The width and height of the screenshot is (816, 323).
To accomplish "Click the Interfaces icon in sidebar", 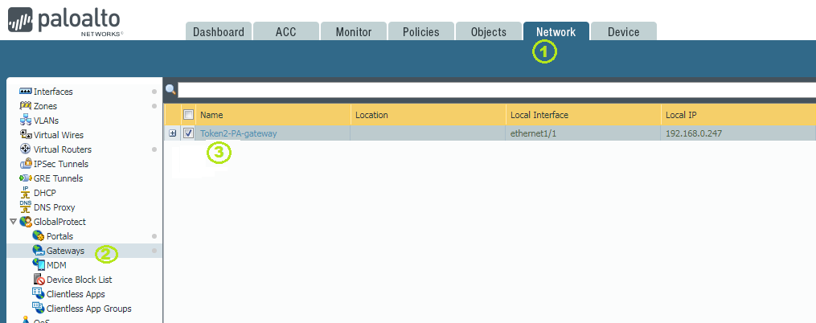I will [x=26, y=92].
